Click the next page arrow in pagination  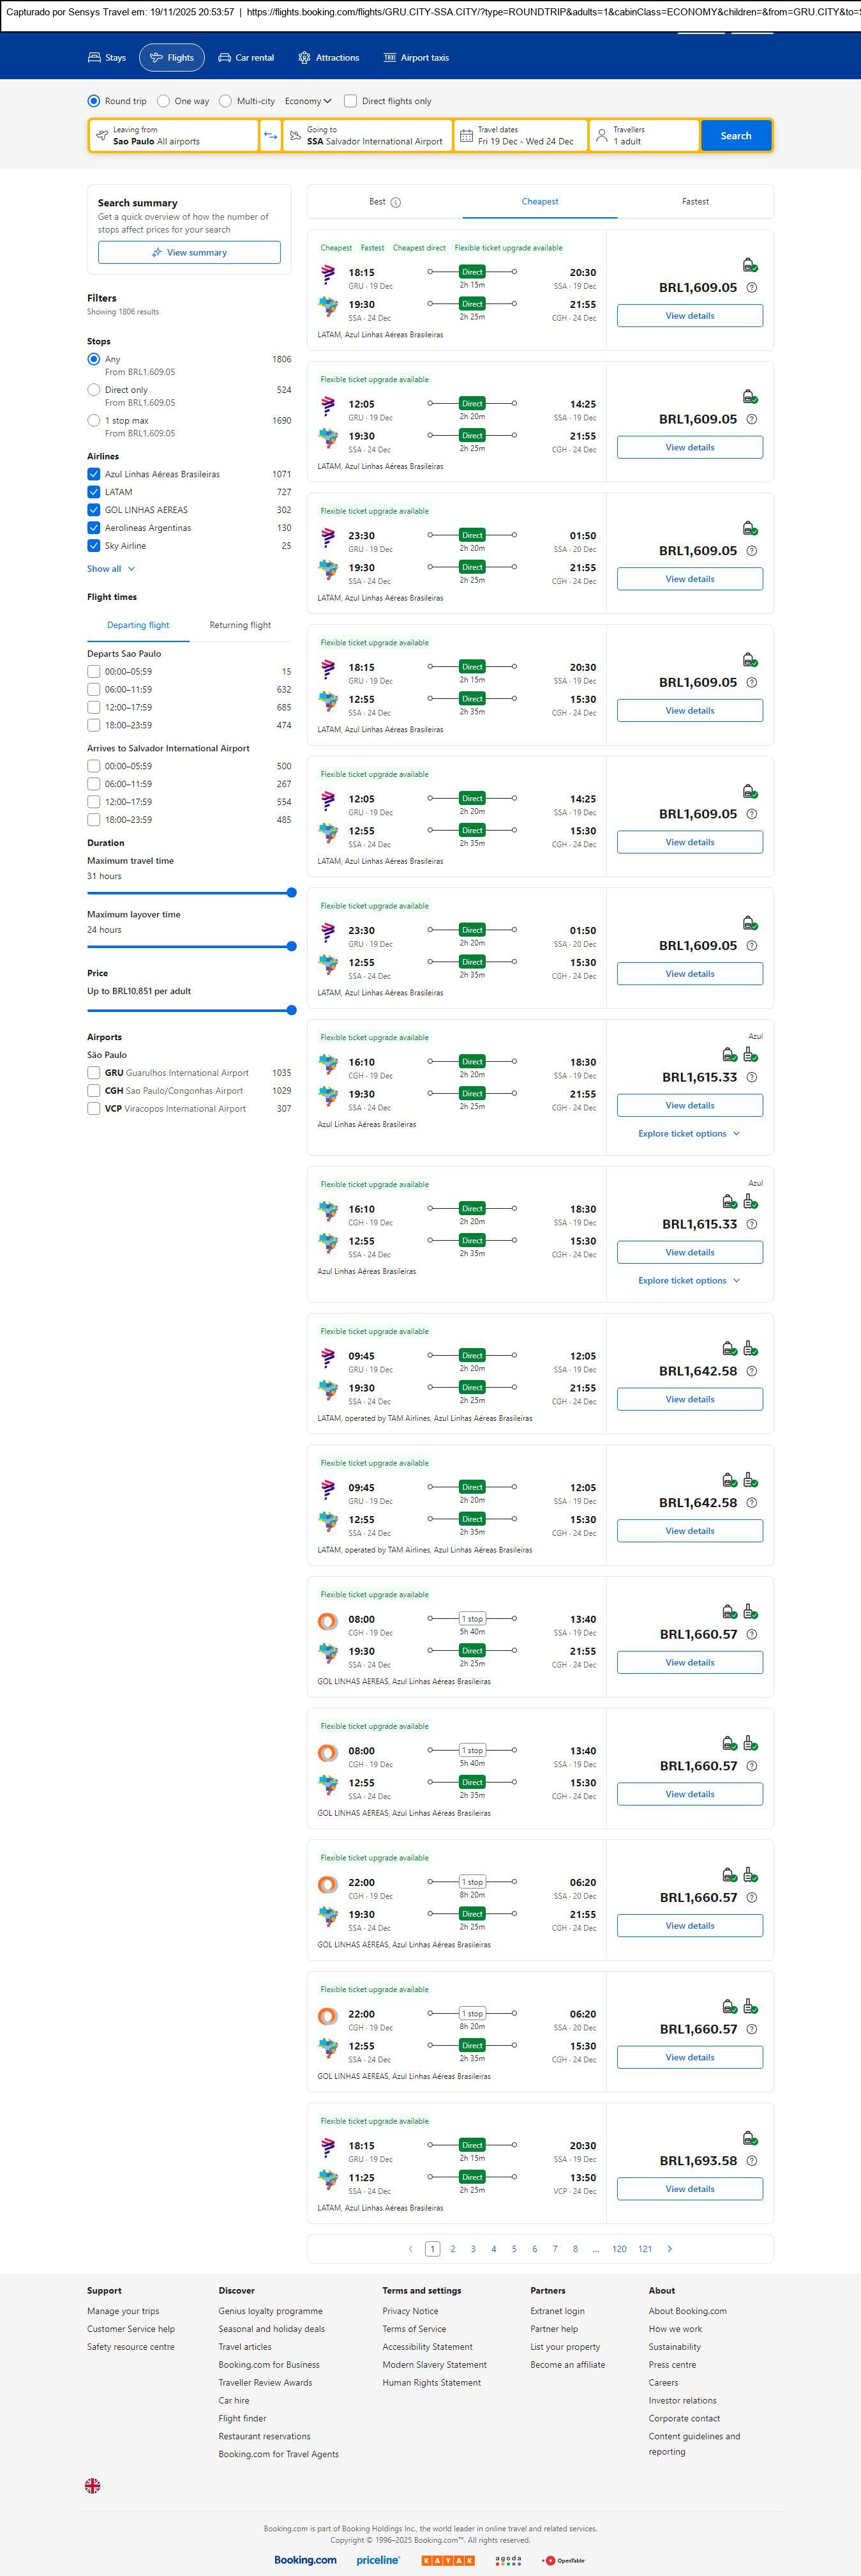coord(670,2249)
